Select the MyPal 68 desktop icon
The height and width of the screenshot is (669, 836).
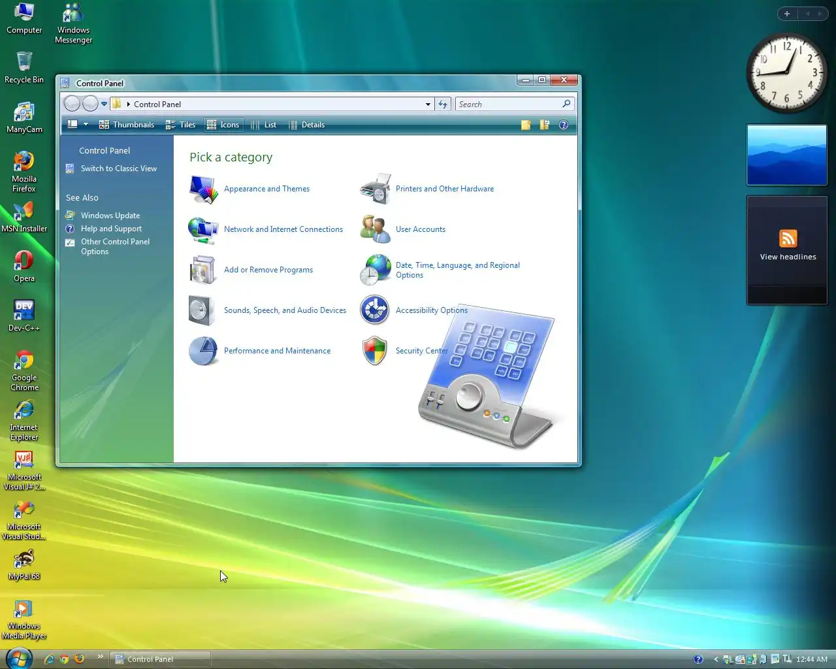24,558
